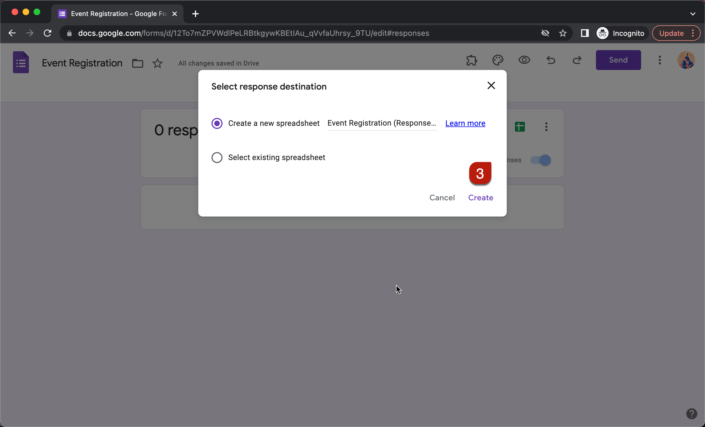Click the Create button in dialog
Screen dimensions: 705x427
tap(480, 198)
